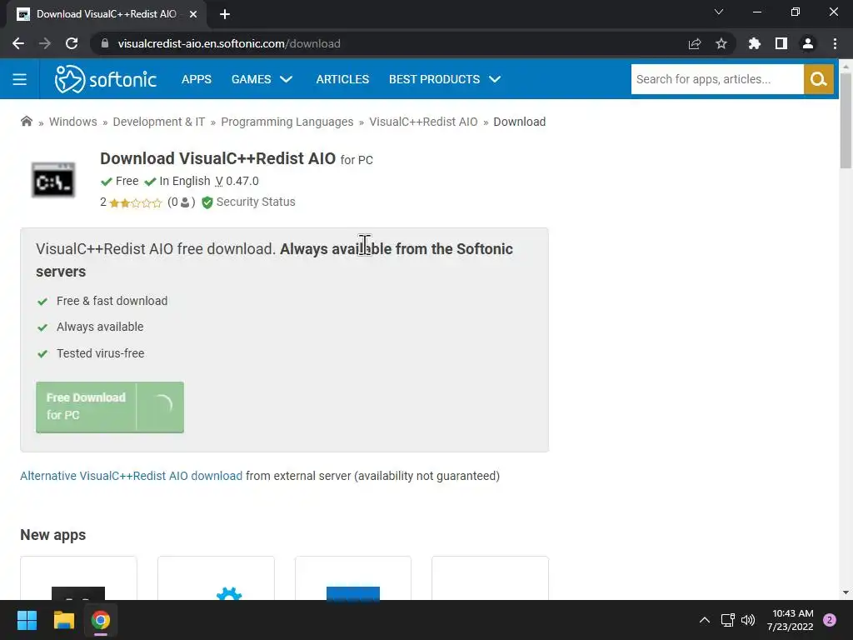Click the Development & IT breadcrumb
853x640 pixels.
159,122
